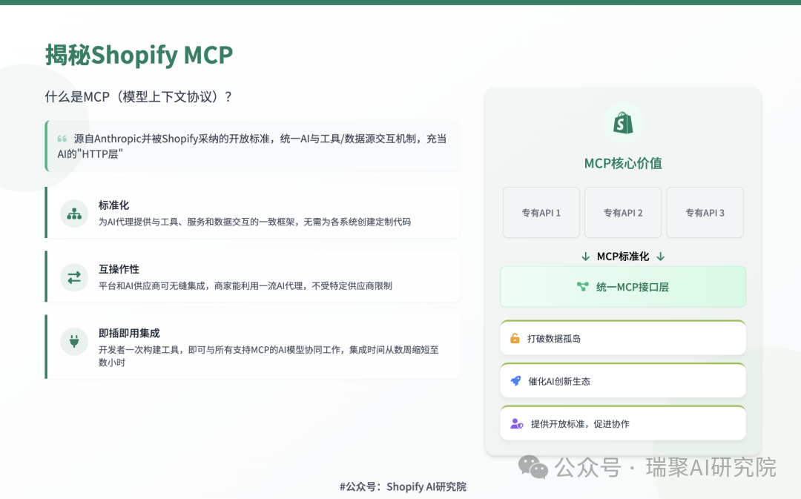Click the Shopify bag logo icon
801x499 pixels.
[623, 123]
